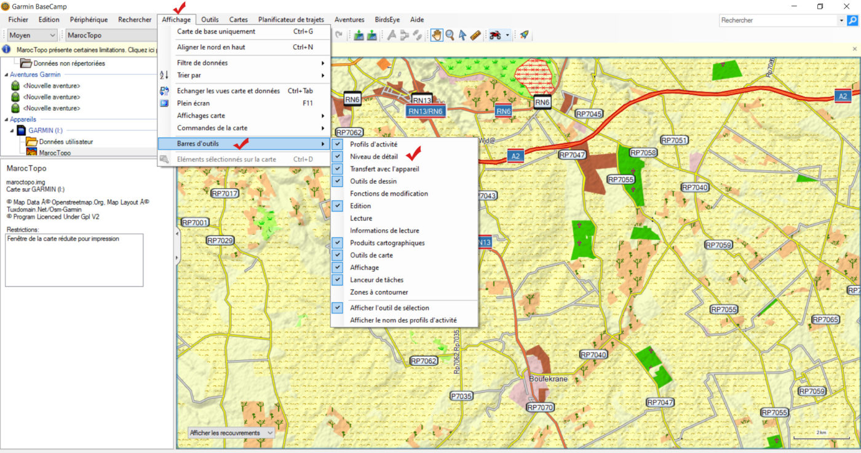Click the A-Z sort icon beside Trier par
The width and height of the screenshot is (861, 453).
tap(164, 75)
